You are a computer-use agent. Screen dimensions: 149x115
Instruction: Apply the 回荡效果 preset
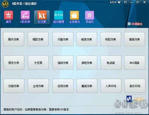click(63, 86)
